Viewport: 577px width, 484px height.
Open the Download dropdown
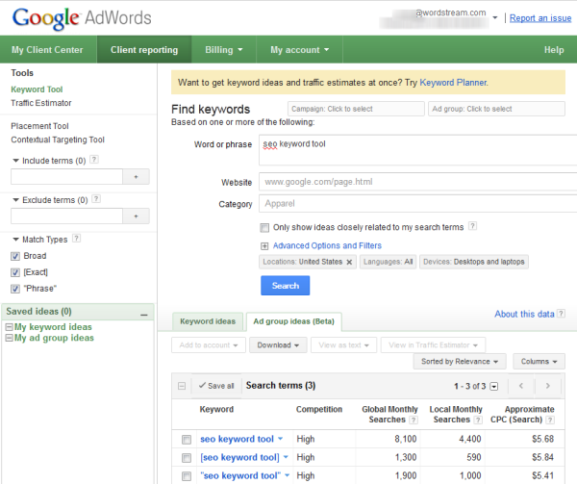(278, 345)
